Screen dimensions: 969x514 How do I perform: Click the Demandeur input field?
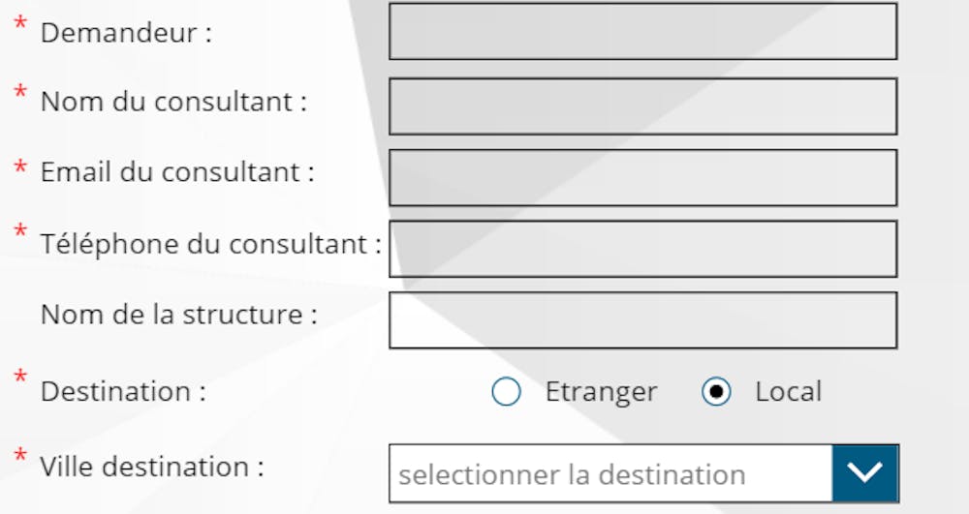[642, 32]
